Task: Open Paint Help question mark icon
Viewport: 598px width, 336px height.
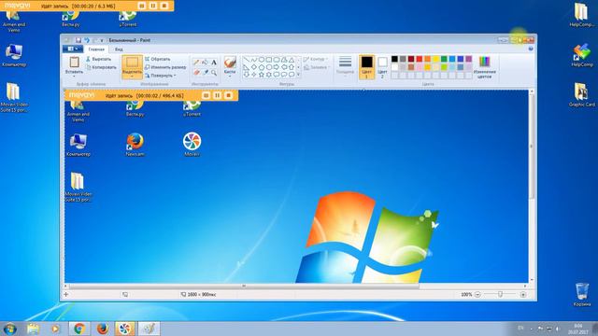Action: point(531,49)
